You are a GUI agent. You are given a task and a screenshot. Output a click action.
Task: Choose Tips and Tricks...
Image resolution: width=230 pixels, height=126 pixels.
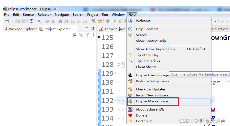169,61
